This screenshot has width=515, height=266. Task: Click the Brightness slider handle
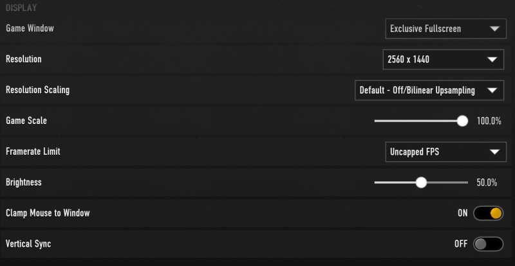point(421,182)
